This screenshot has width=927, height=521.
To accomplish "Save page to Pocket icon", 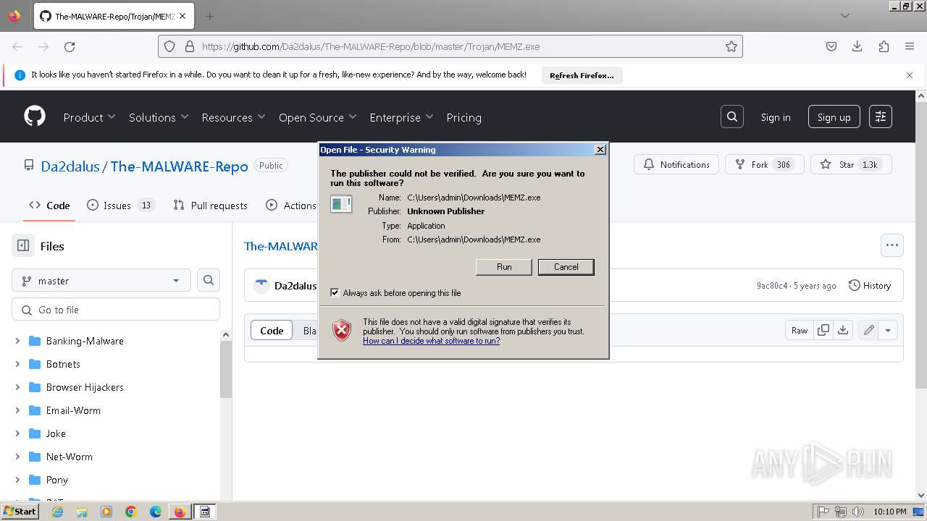I will (831, 46).
